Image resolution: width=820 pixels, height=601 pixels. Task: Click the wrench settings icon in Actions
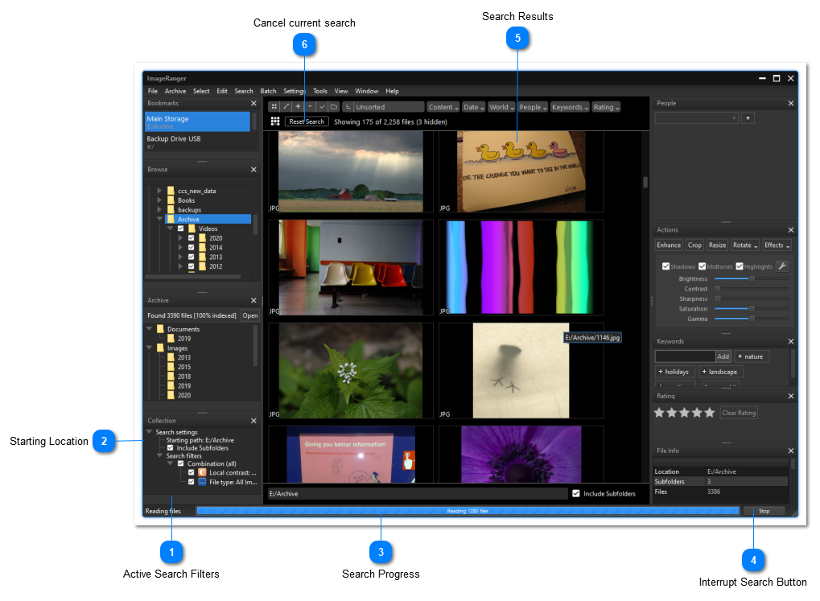tap(781, 266)
